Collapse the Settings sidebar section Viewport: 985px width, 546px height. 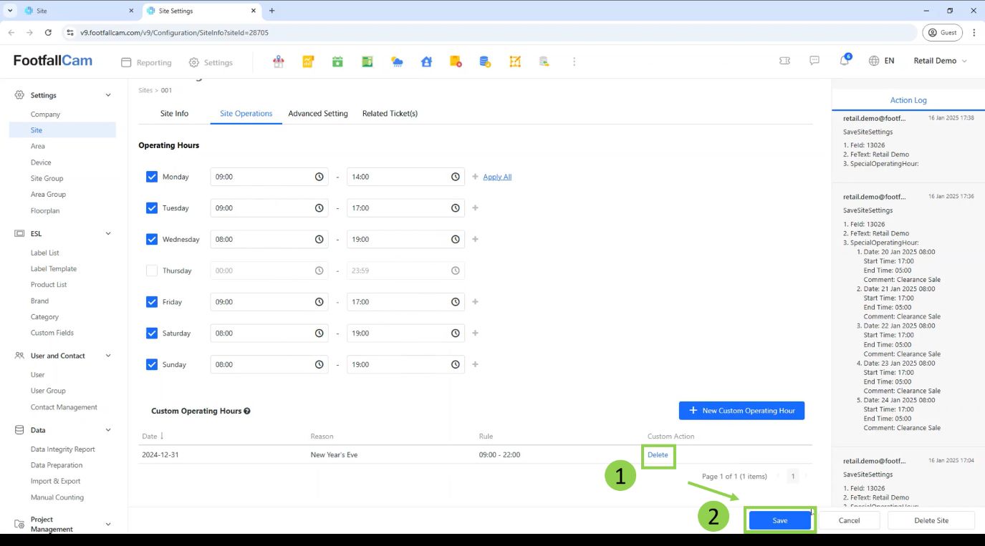click(x=108, y=95)
